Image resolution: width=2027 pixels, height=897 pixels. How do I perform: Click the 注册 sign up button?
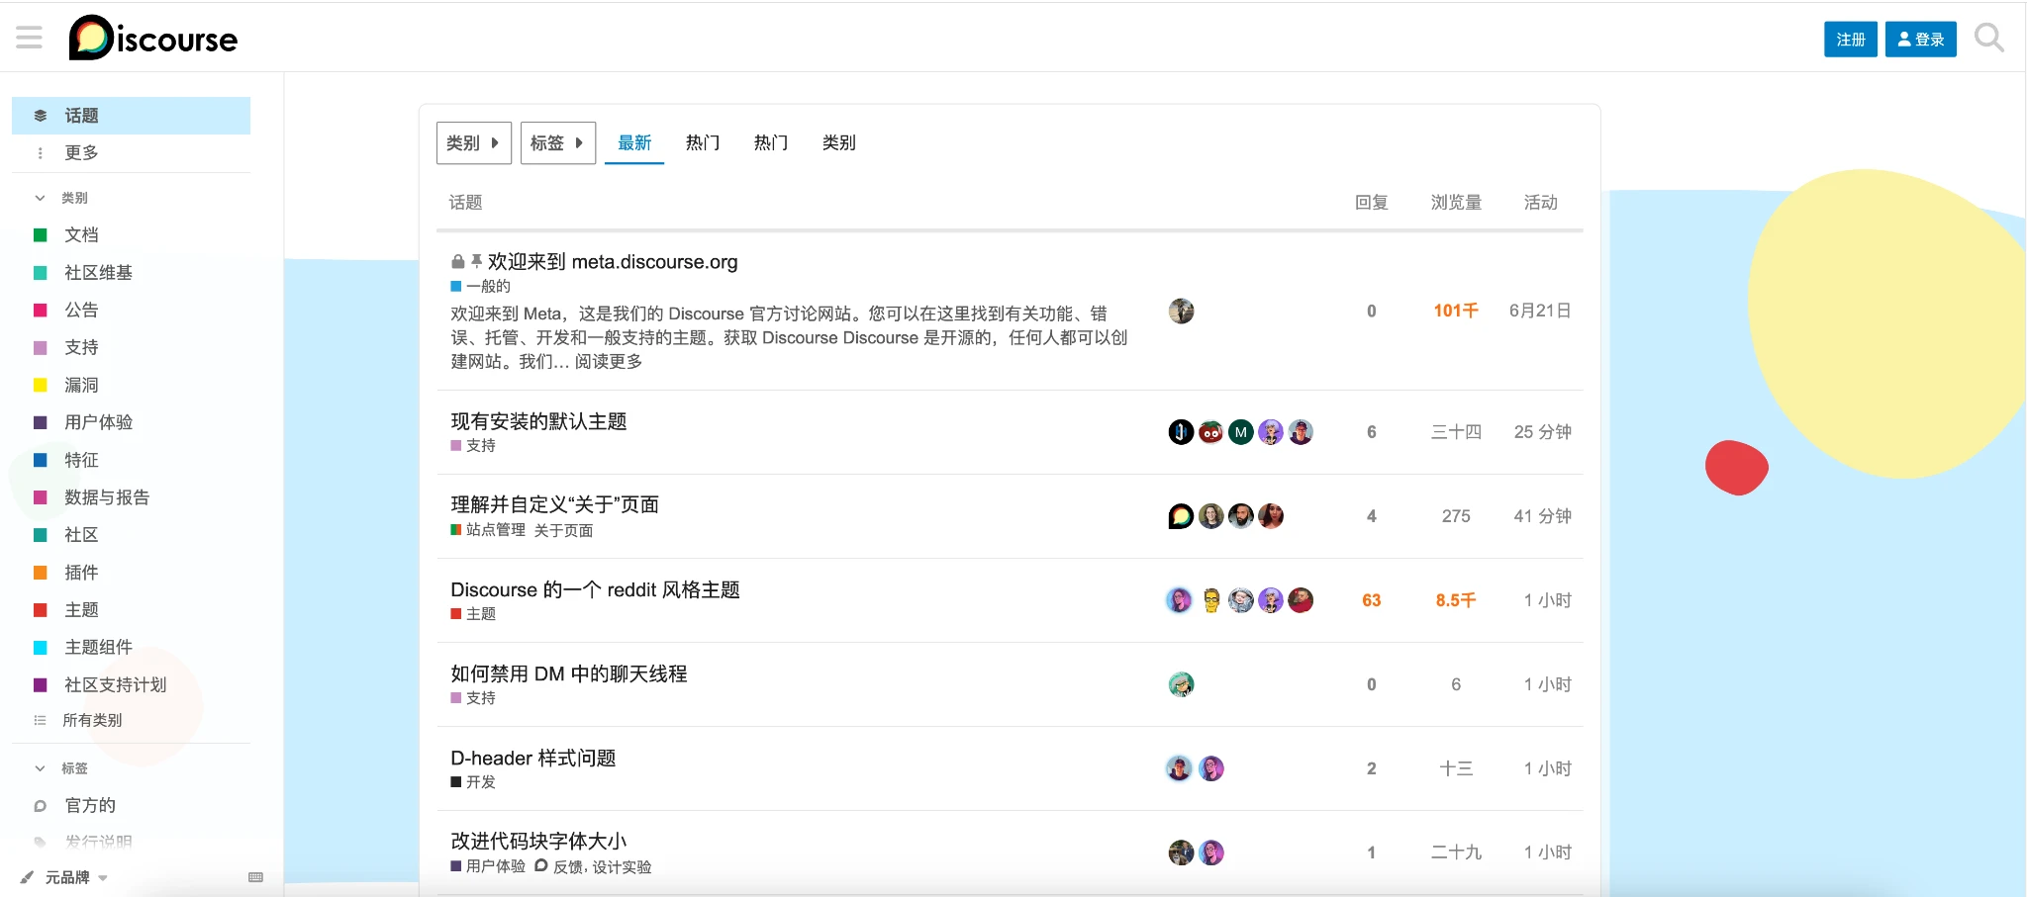pos(1850,40)
